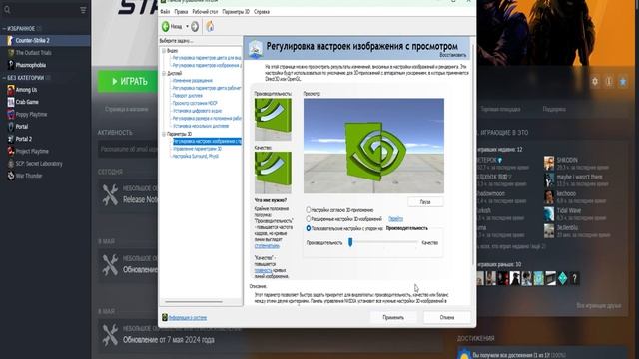This screenshot has width=639, height=359.
Task: Click the performance-quality slider handle
Action: click(x=350, y=242)
